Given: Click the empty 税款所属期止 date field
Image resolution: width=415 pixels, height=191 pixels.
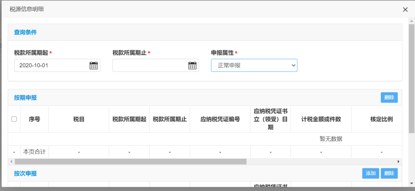Looking at the screenshot, I should pos(150,65).
